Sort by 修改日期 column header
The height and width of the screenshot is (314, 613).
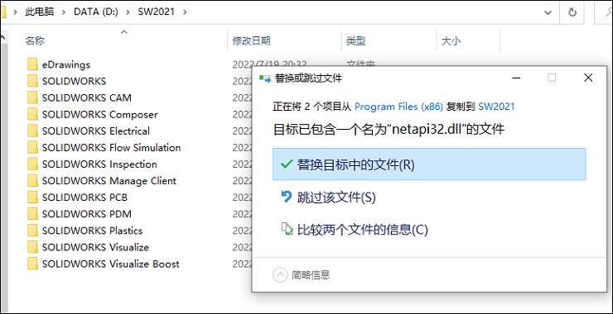point(251,40)
